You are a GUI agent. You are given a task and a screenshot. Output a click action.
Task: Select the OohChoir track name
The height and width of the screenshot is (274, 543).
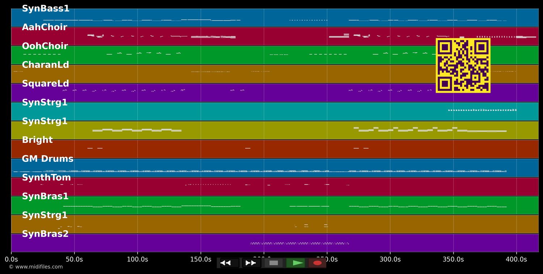point(45,46)
